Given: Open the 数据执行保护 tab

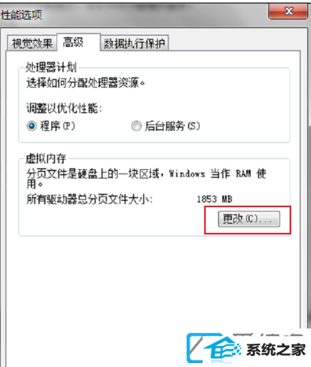Looking at the screenshot, I should pos(134,43).
